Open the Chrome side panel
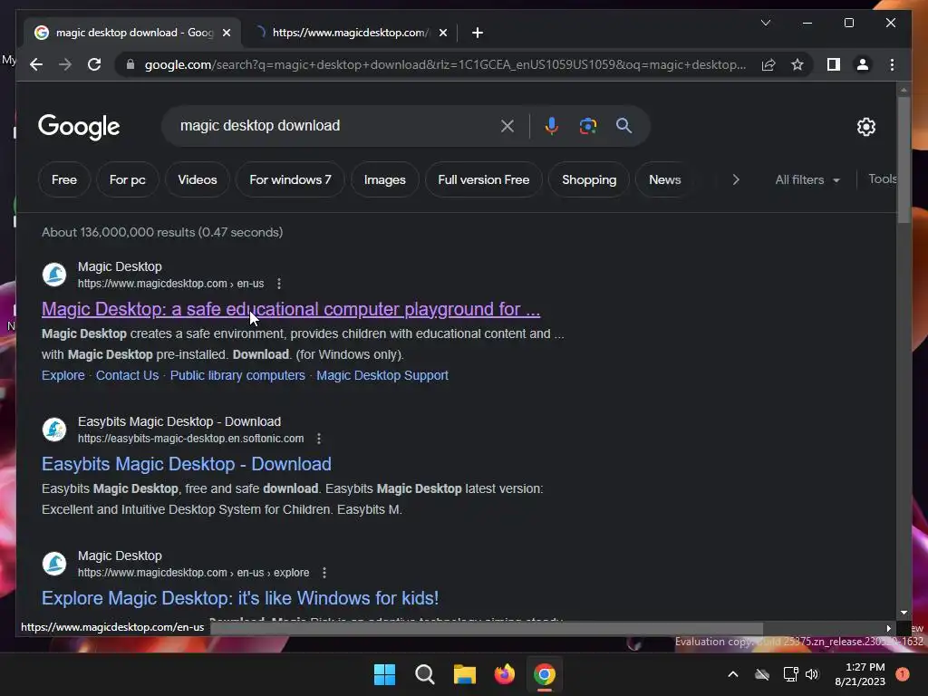928x696 pixels. (x=834, y=64)
